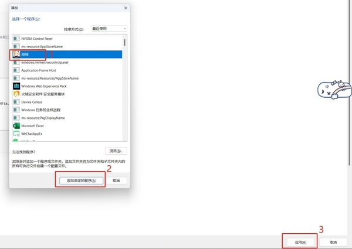Click the Windows Web Experience Pack icon
352x249 pixels.
click(16, 86)
